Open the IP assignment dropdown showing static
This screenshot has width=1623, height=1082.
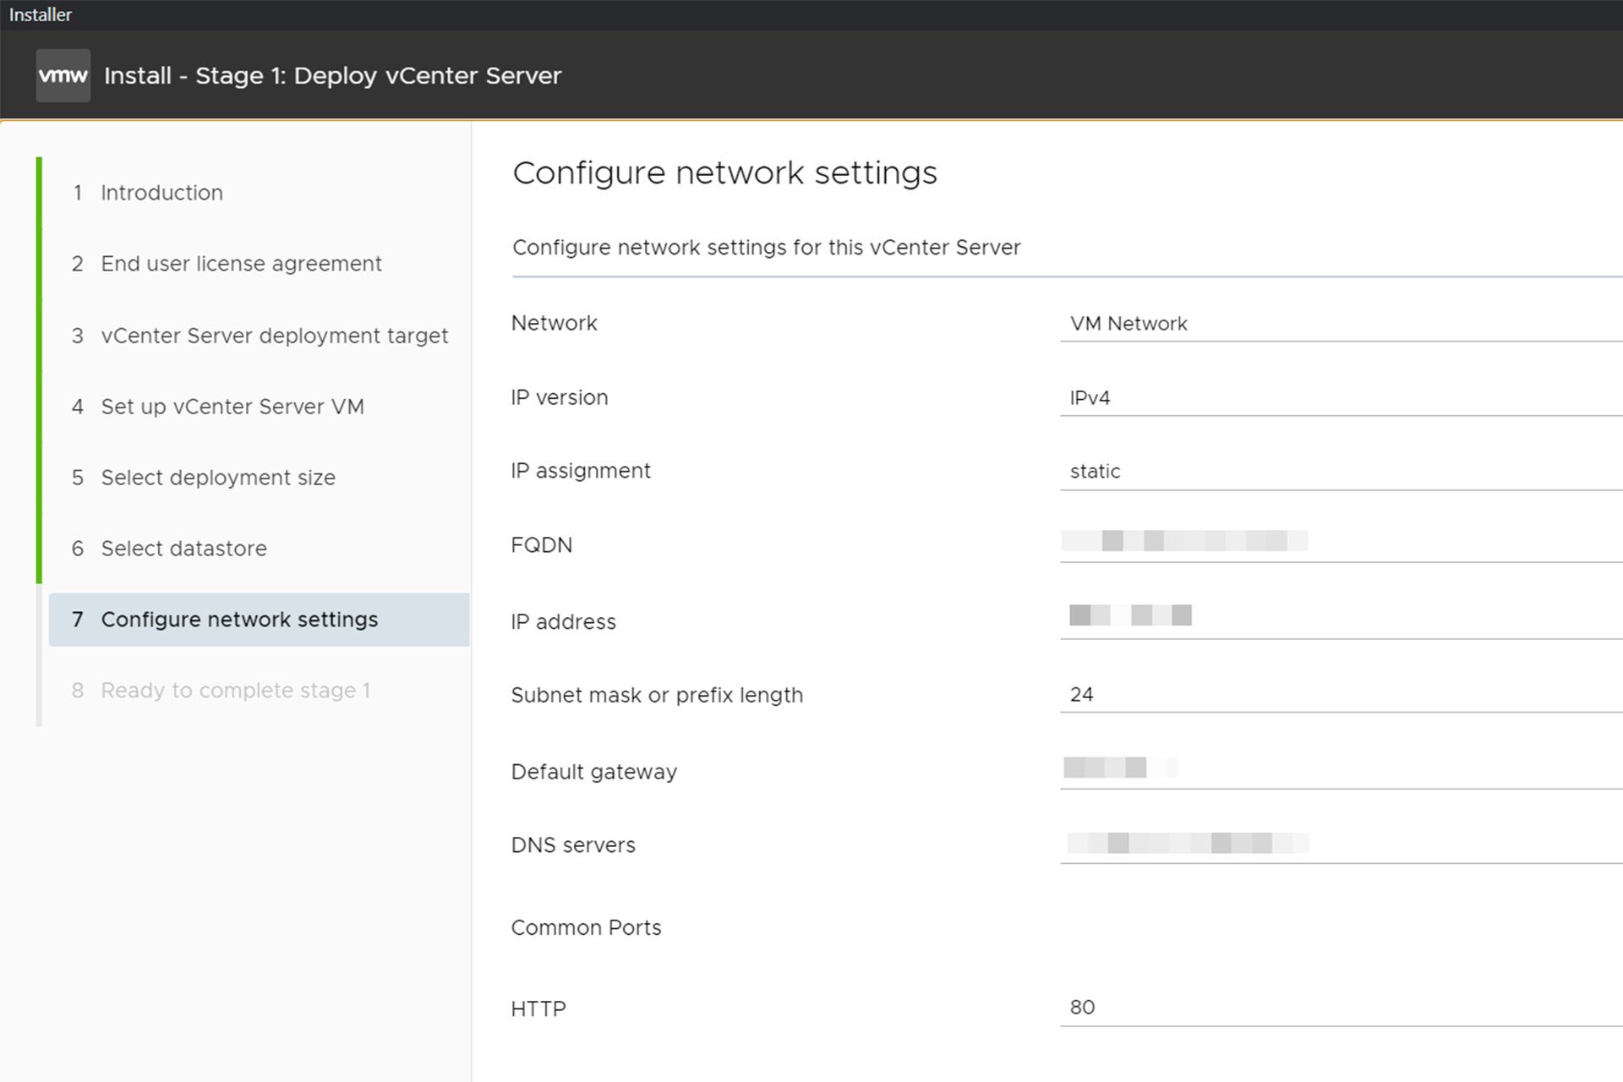pyautogui.click(x=1342, y=472)
